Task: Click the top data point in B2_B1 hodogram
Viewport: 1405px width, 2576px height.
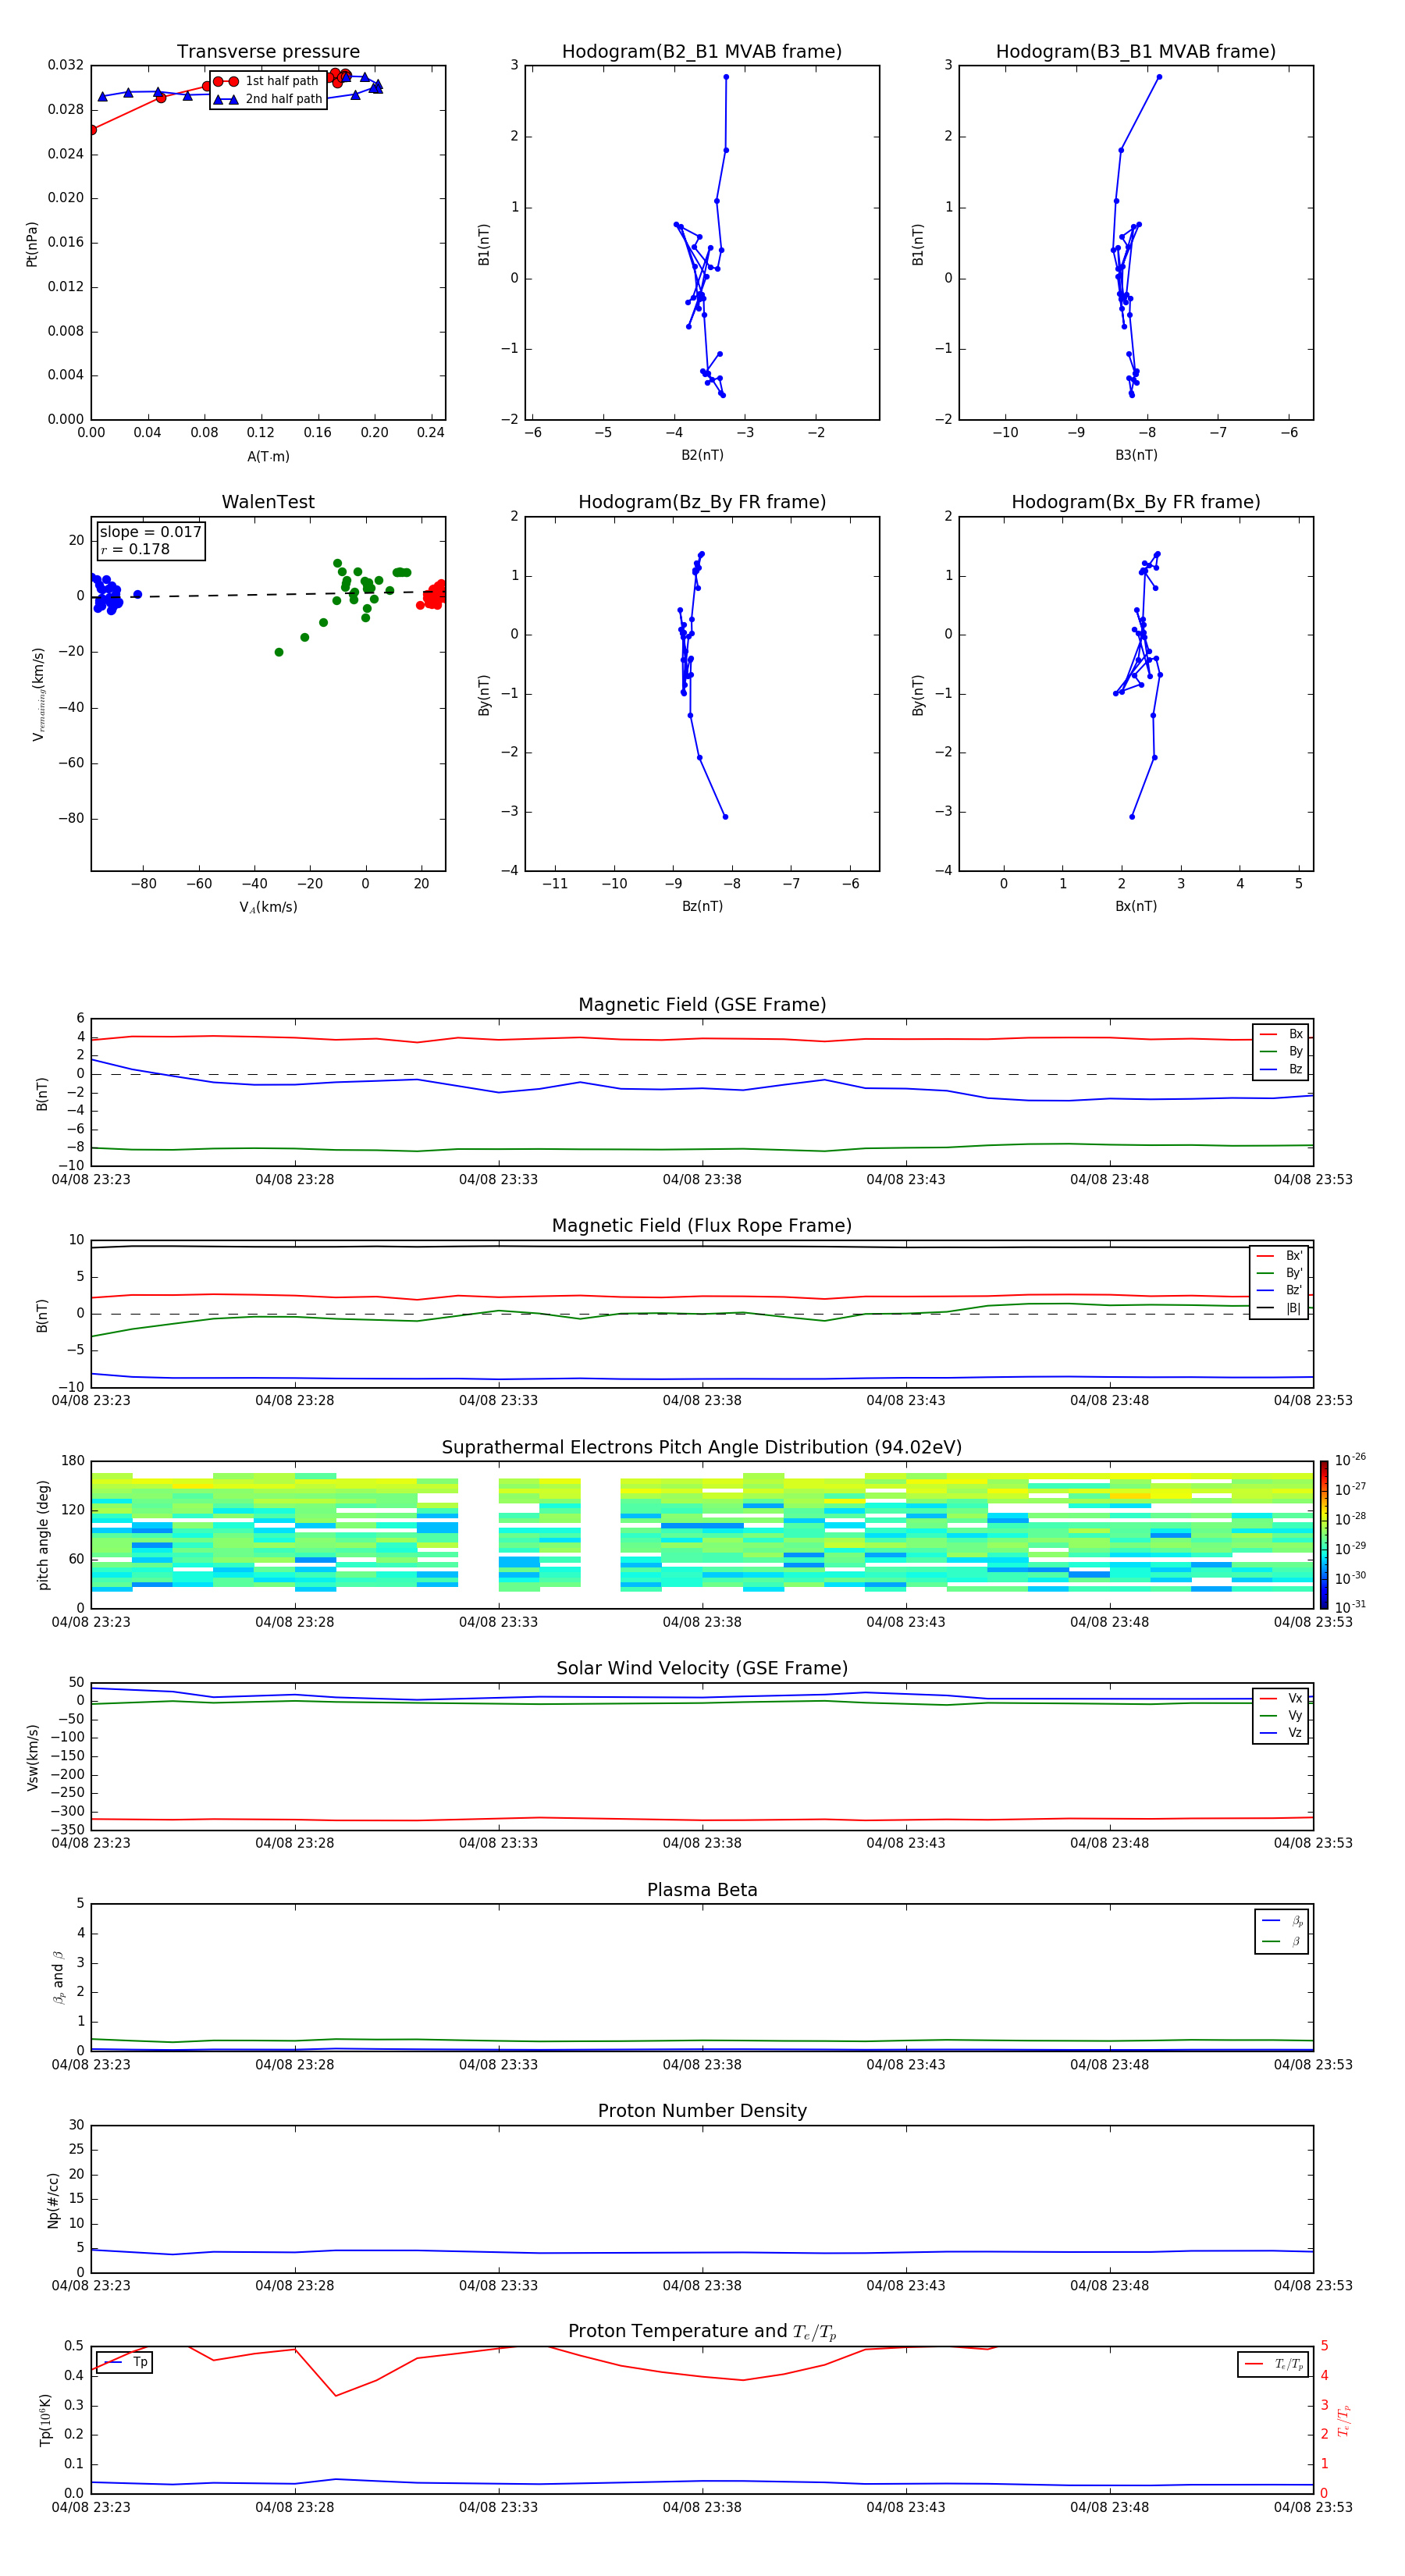Action: [726, 77]
